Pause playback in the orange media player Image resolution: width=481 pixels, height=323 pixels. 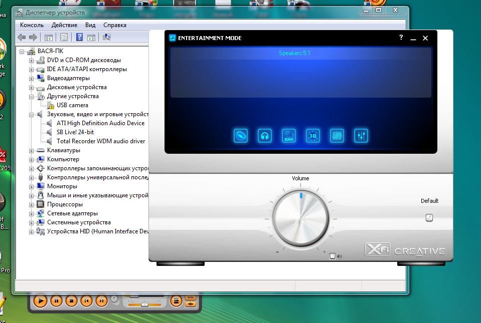point(56,301)
